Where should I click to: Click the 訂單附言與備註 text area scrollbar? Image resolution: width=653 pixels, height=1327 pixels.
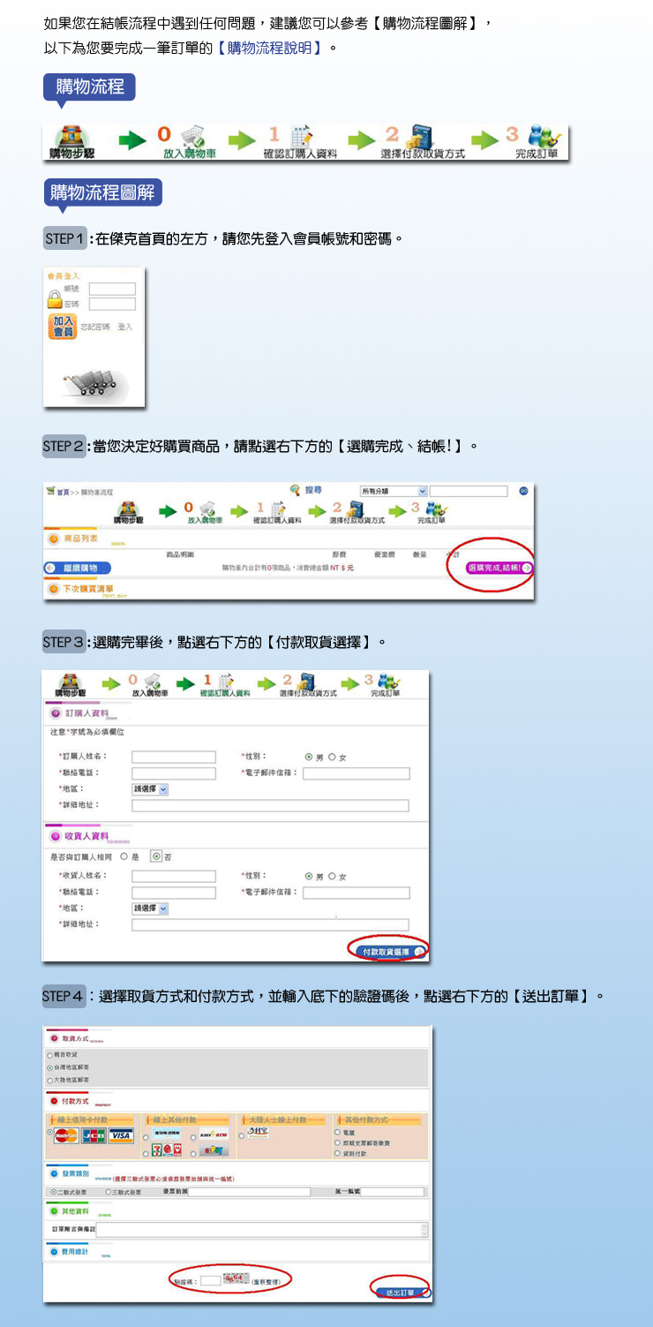(424, 1229)
